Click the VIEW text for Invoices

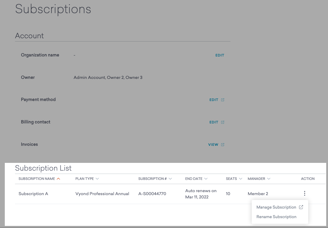pos(213,145)
